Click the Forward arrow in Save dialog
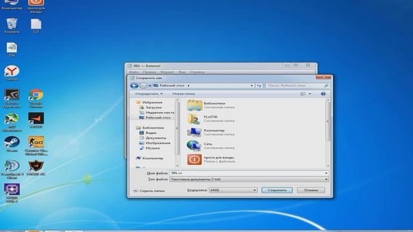The image size is (413, 232). (x=143, y=86)
